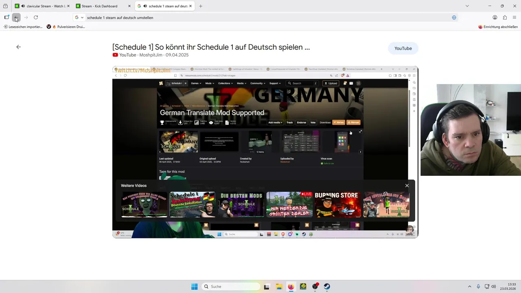
Task: Open Firefox tab overview icon at top-left
Action: click(x=5, y=6)
